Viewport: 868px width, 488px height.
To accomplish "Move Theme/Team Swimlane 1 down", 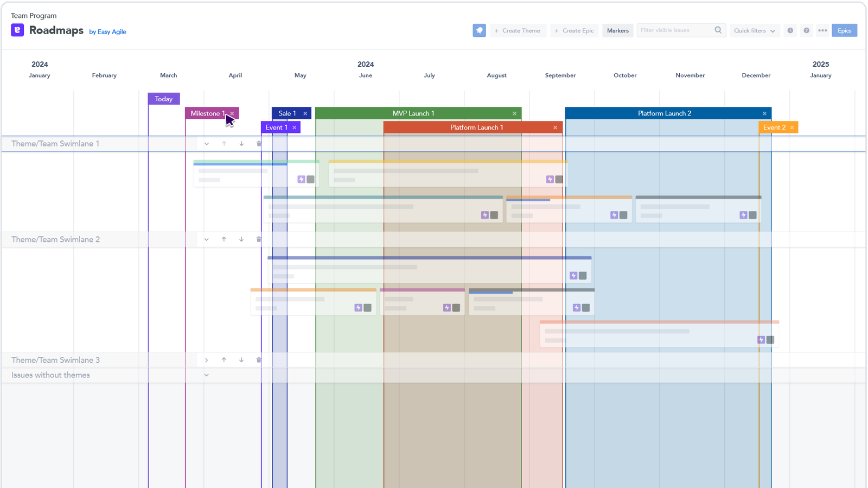I will coord(241,144).
